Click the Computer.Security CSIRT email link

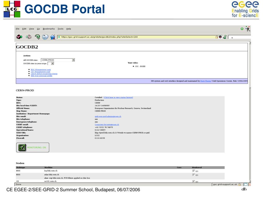107,125
